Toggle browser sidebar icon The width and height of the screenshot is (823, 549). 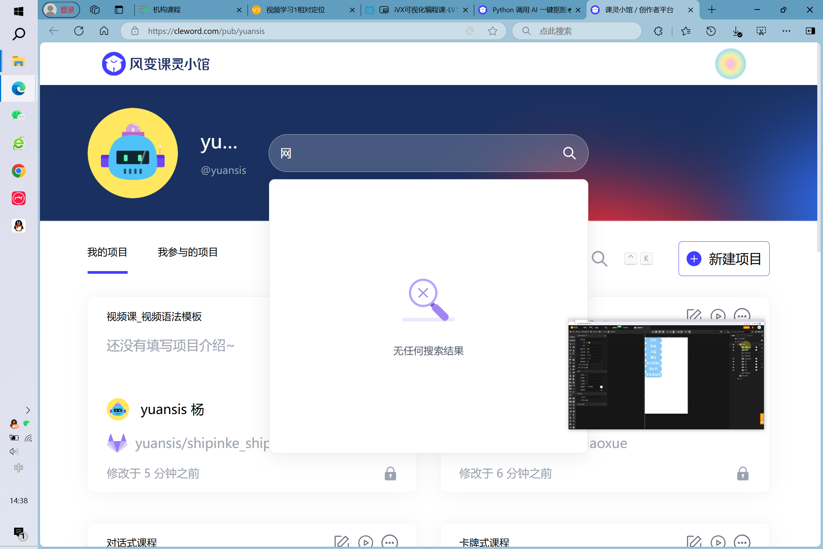pyautogui.click(x=810, y=31)
